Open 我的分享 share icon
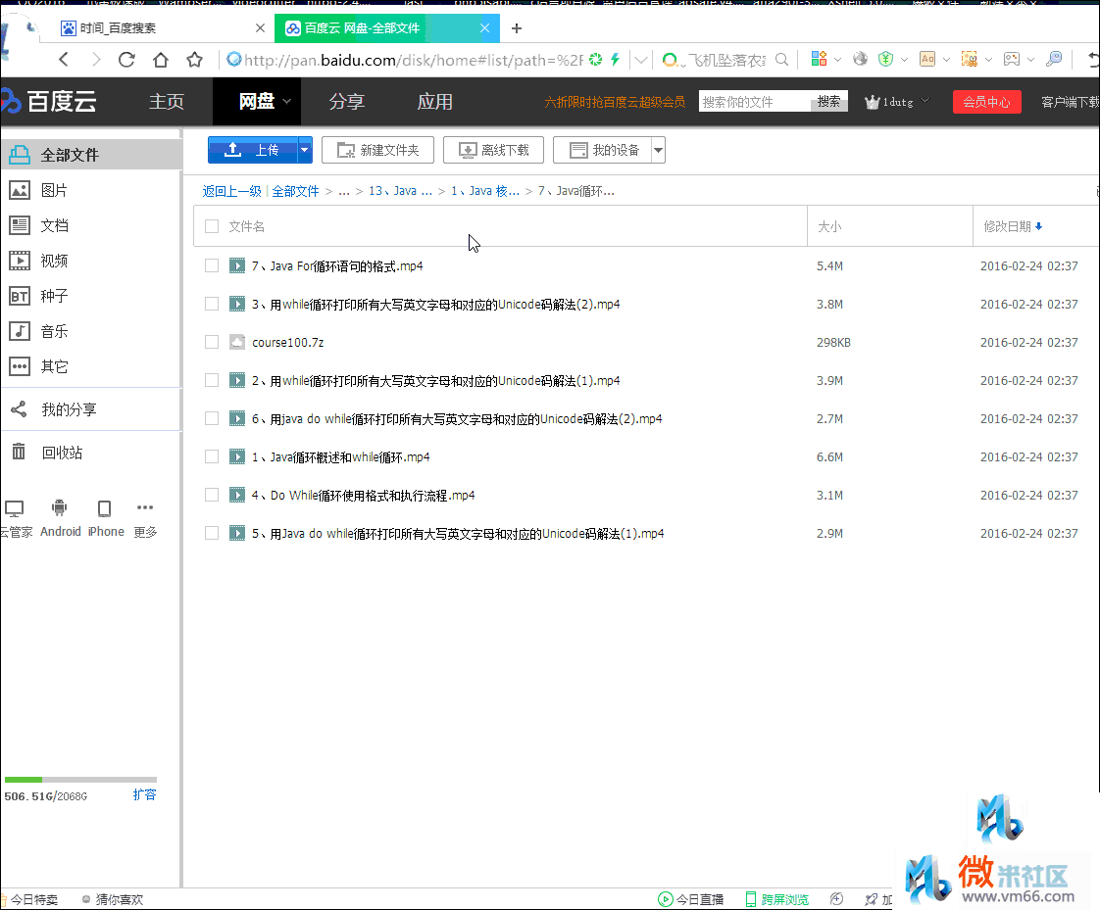 tap(19, 409)
